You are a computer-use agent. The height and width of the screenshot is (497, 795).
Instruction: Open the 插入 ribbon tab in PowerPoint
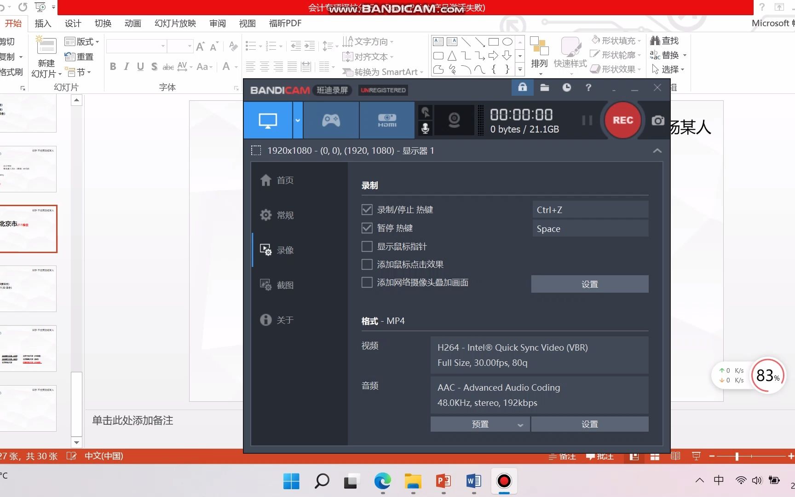(x=43, y=23)
